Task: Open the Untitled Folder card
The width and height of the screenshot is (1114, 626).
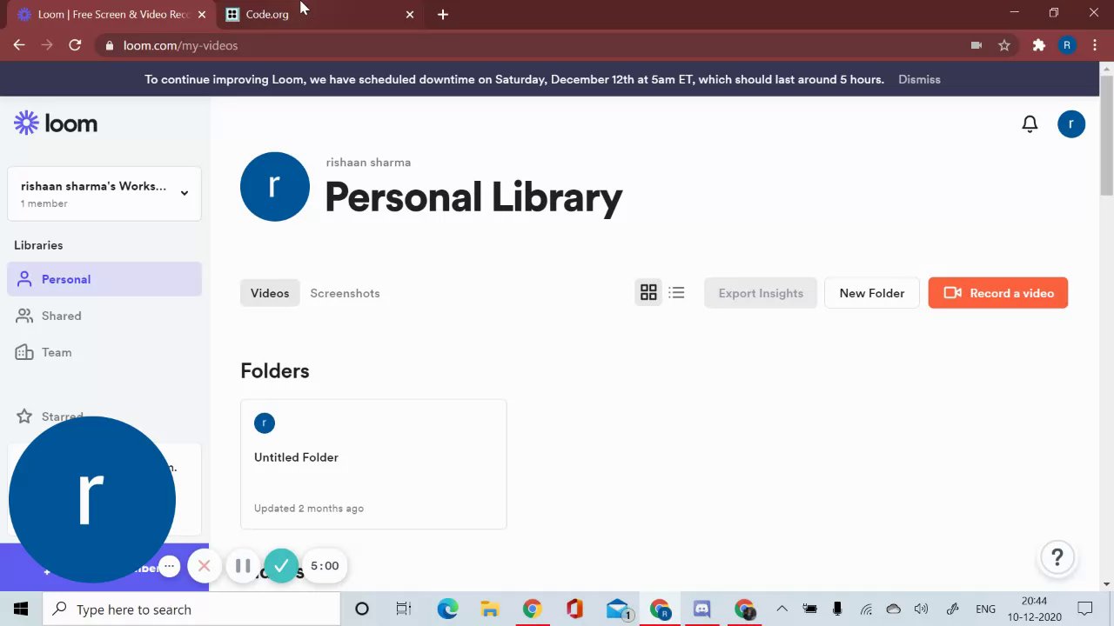Action: tap(373, 464)
